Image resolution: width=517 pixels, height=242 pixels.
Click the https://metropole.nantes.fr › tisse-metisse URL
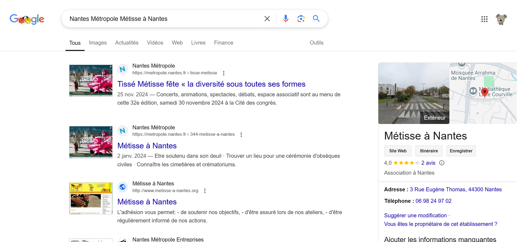pyautogui.click(x=174, y=73)
